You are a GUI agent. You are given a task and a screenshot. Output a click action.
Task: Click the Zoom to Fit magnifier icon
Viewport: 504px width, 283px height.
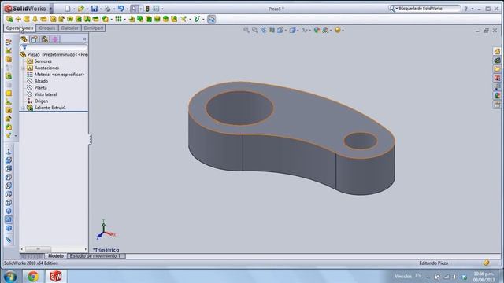coord(246,30)
